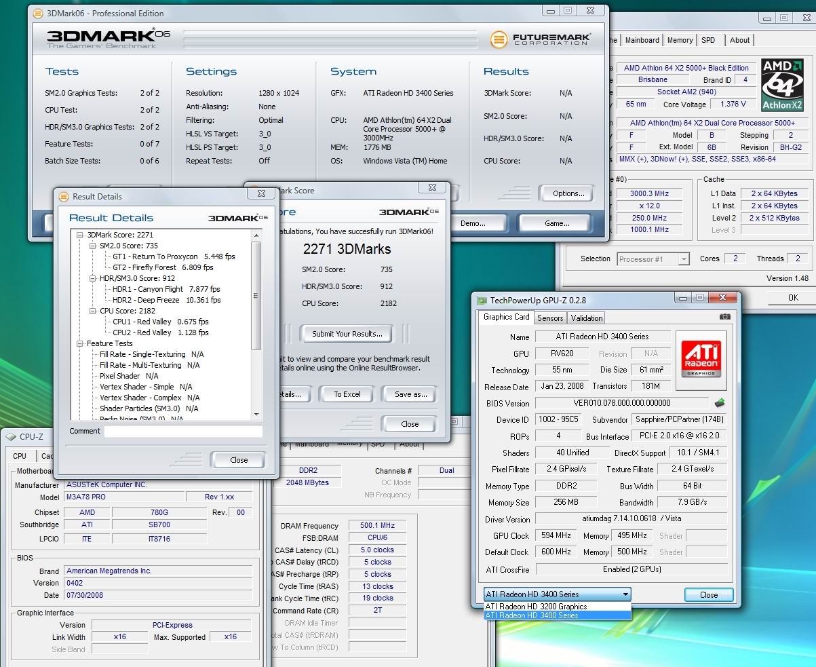Click the Futuremark Corporation logo
Screen dimensions: 816x667
[541, 39]
